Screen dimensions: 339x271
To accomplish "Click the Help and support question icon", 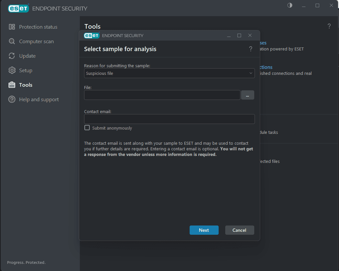I will tap(12, 99).
